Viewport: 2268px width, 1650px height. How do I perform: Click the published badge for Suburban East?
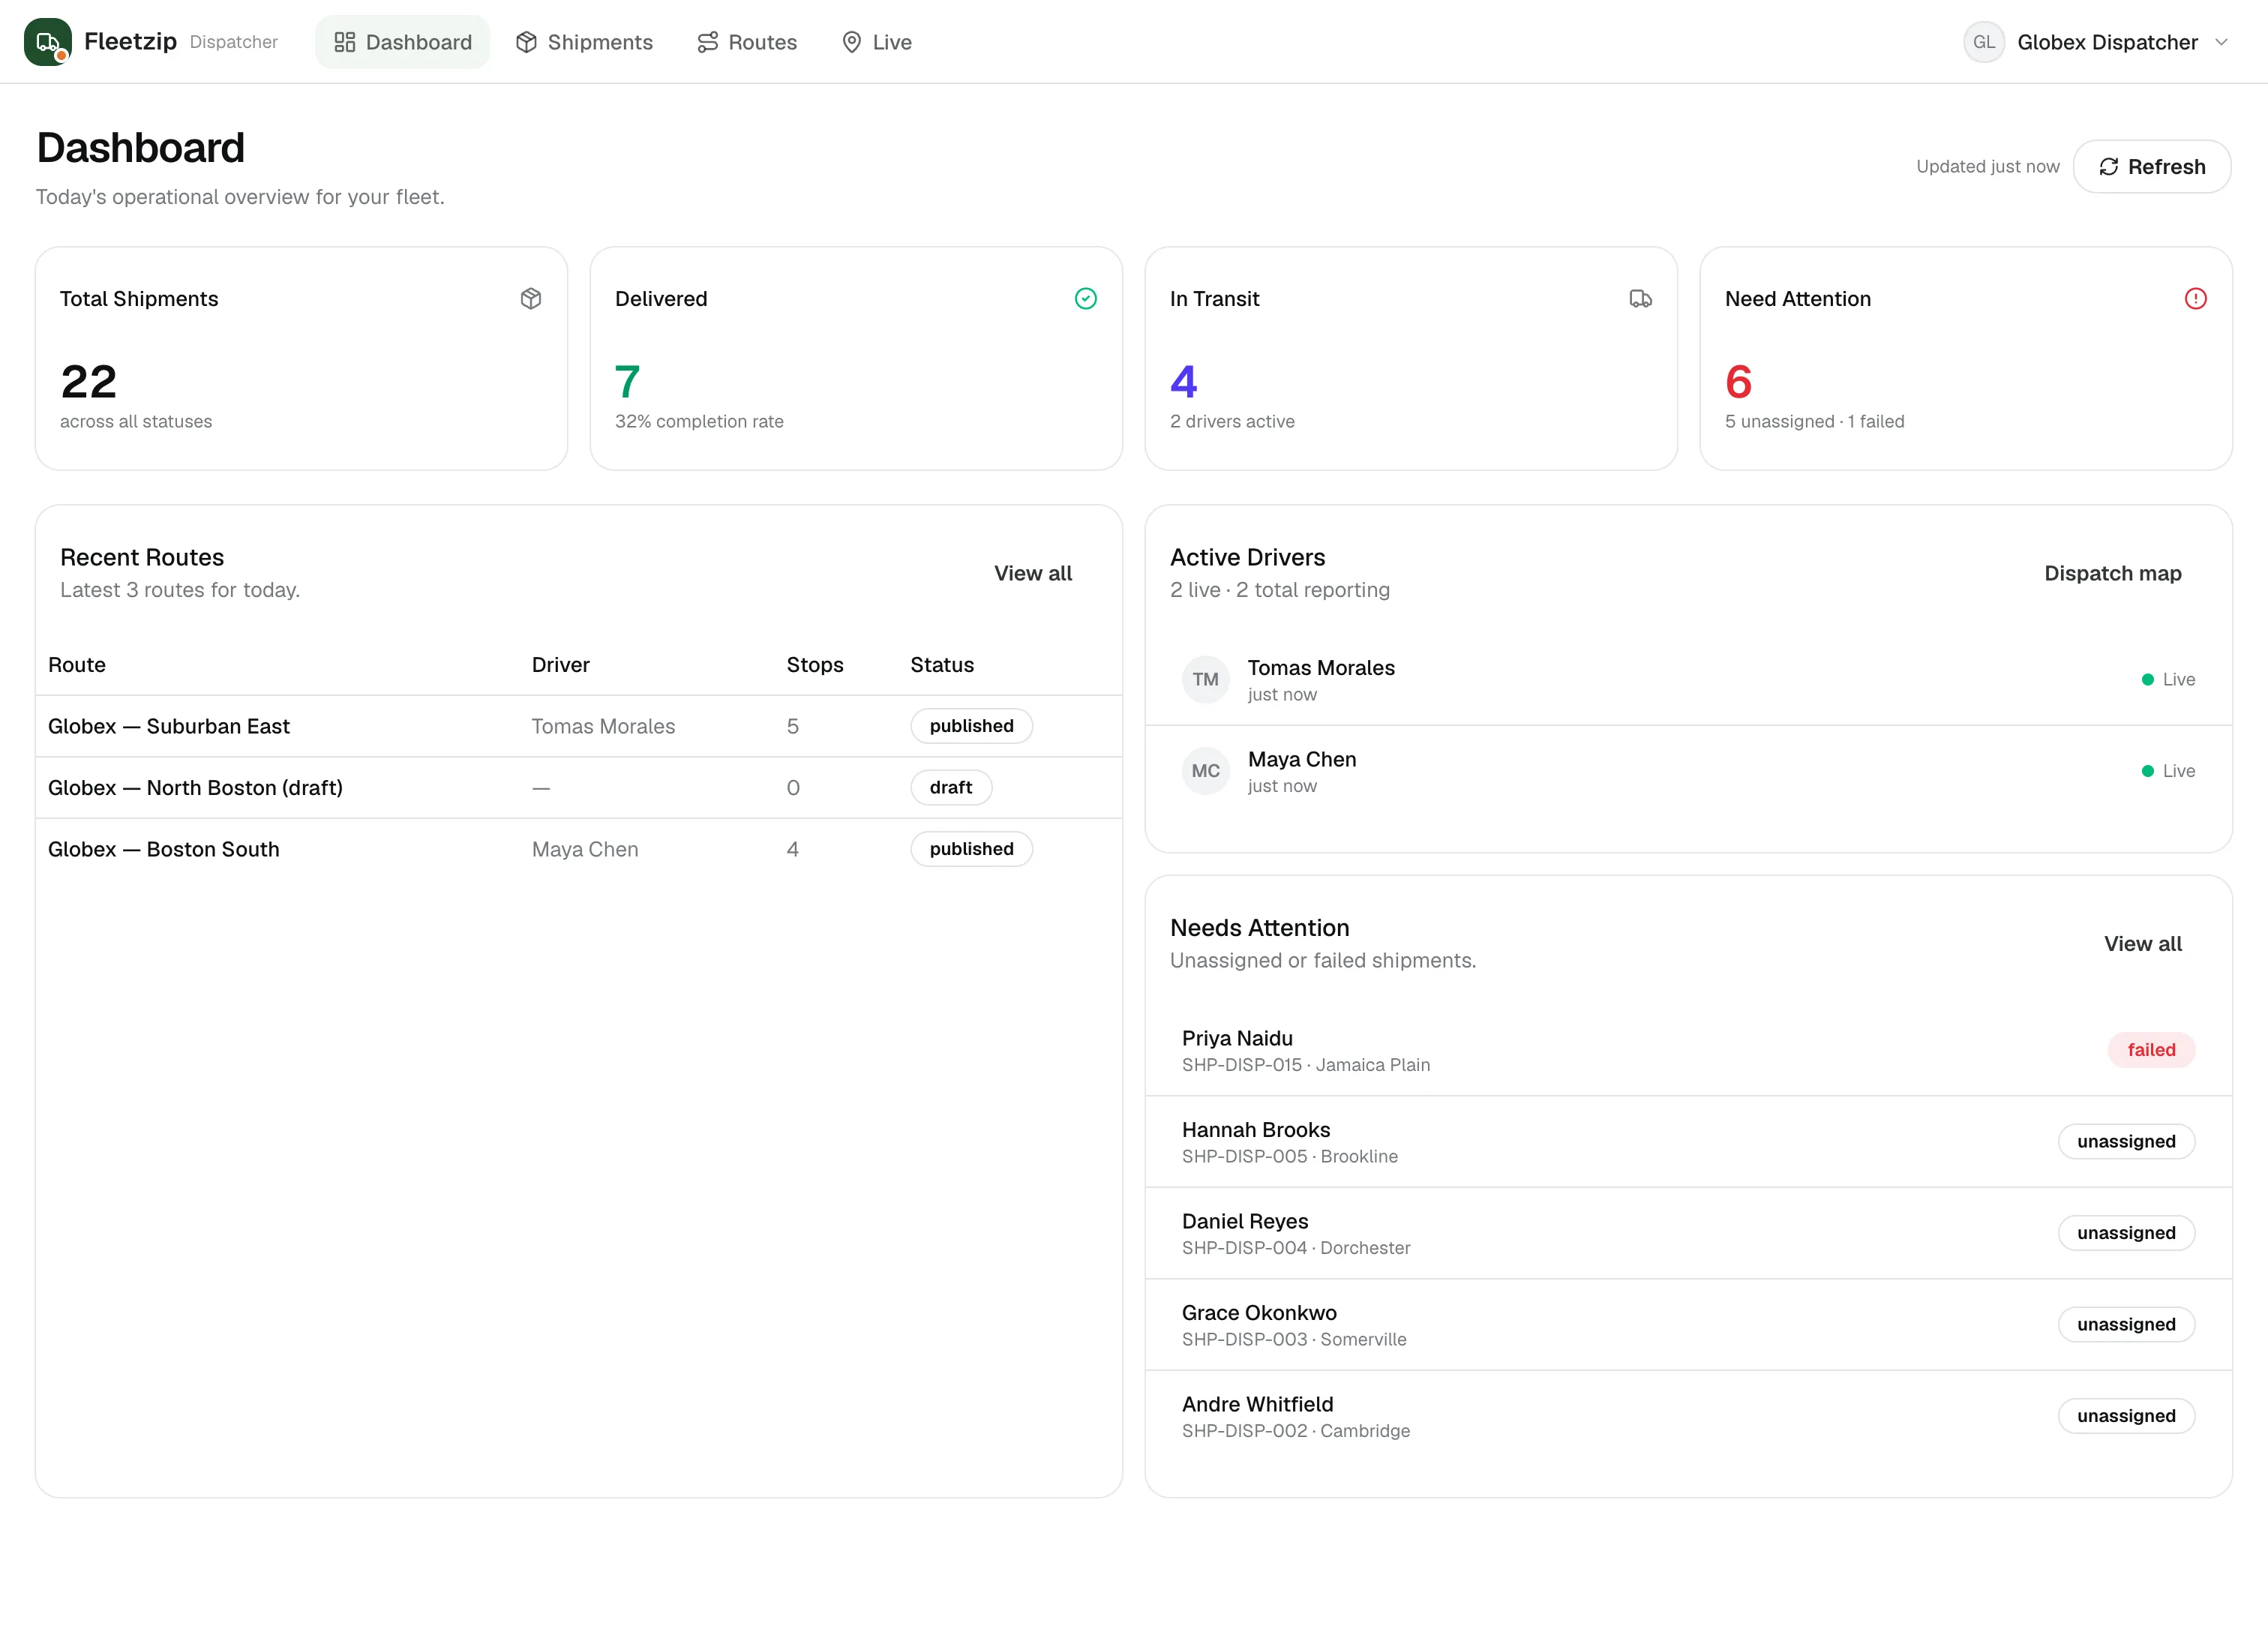pos(972,727)
